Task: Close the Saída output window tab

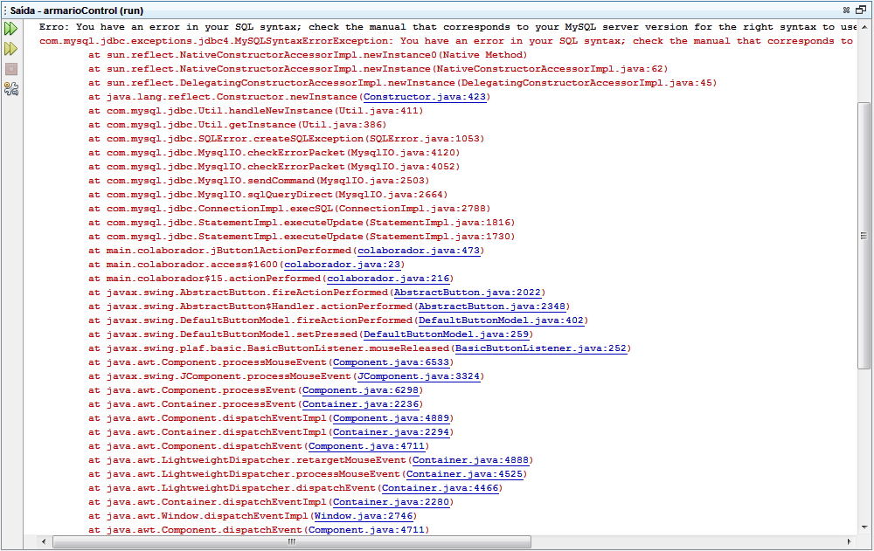Action: (846, 10)
